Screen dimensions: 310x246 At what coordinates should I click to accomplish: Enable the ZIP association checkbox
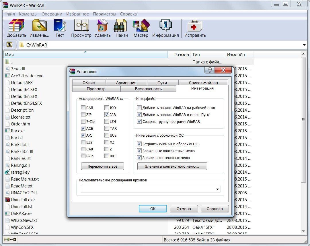coord(83,115)
